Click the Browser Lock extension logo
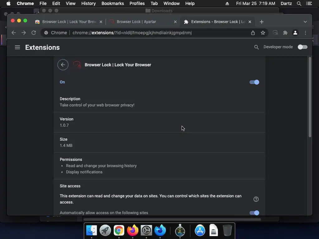Image resolution: width=319 pixels, height=239 pixels. [x=77, y=65]
